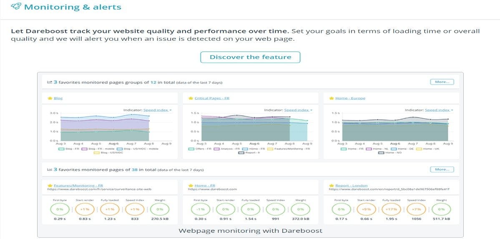Click the star next to Report - London
The image size is (500, 239).
332,185
